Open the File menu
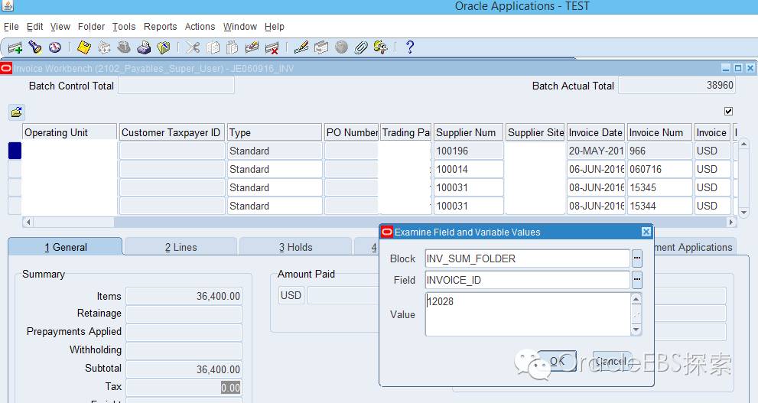The height and width of the screenshot is (403, 758). (11, 27)
